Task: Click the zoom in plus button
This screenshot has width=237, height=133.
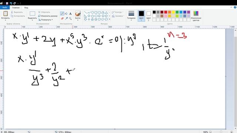Action: pyautogui.click(x=231, y=132)
